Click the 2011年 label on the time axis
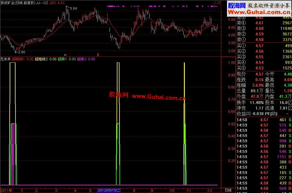The image size is (292, 193). click(x=6, y=190)
